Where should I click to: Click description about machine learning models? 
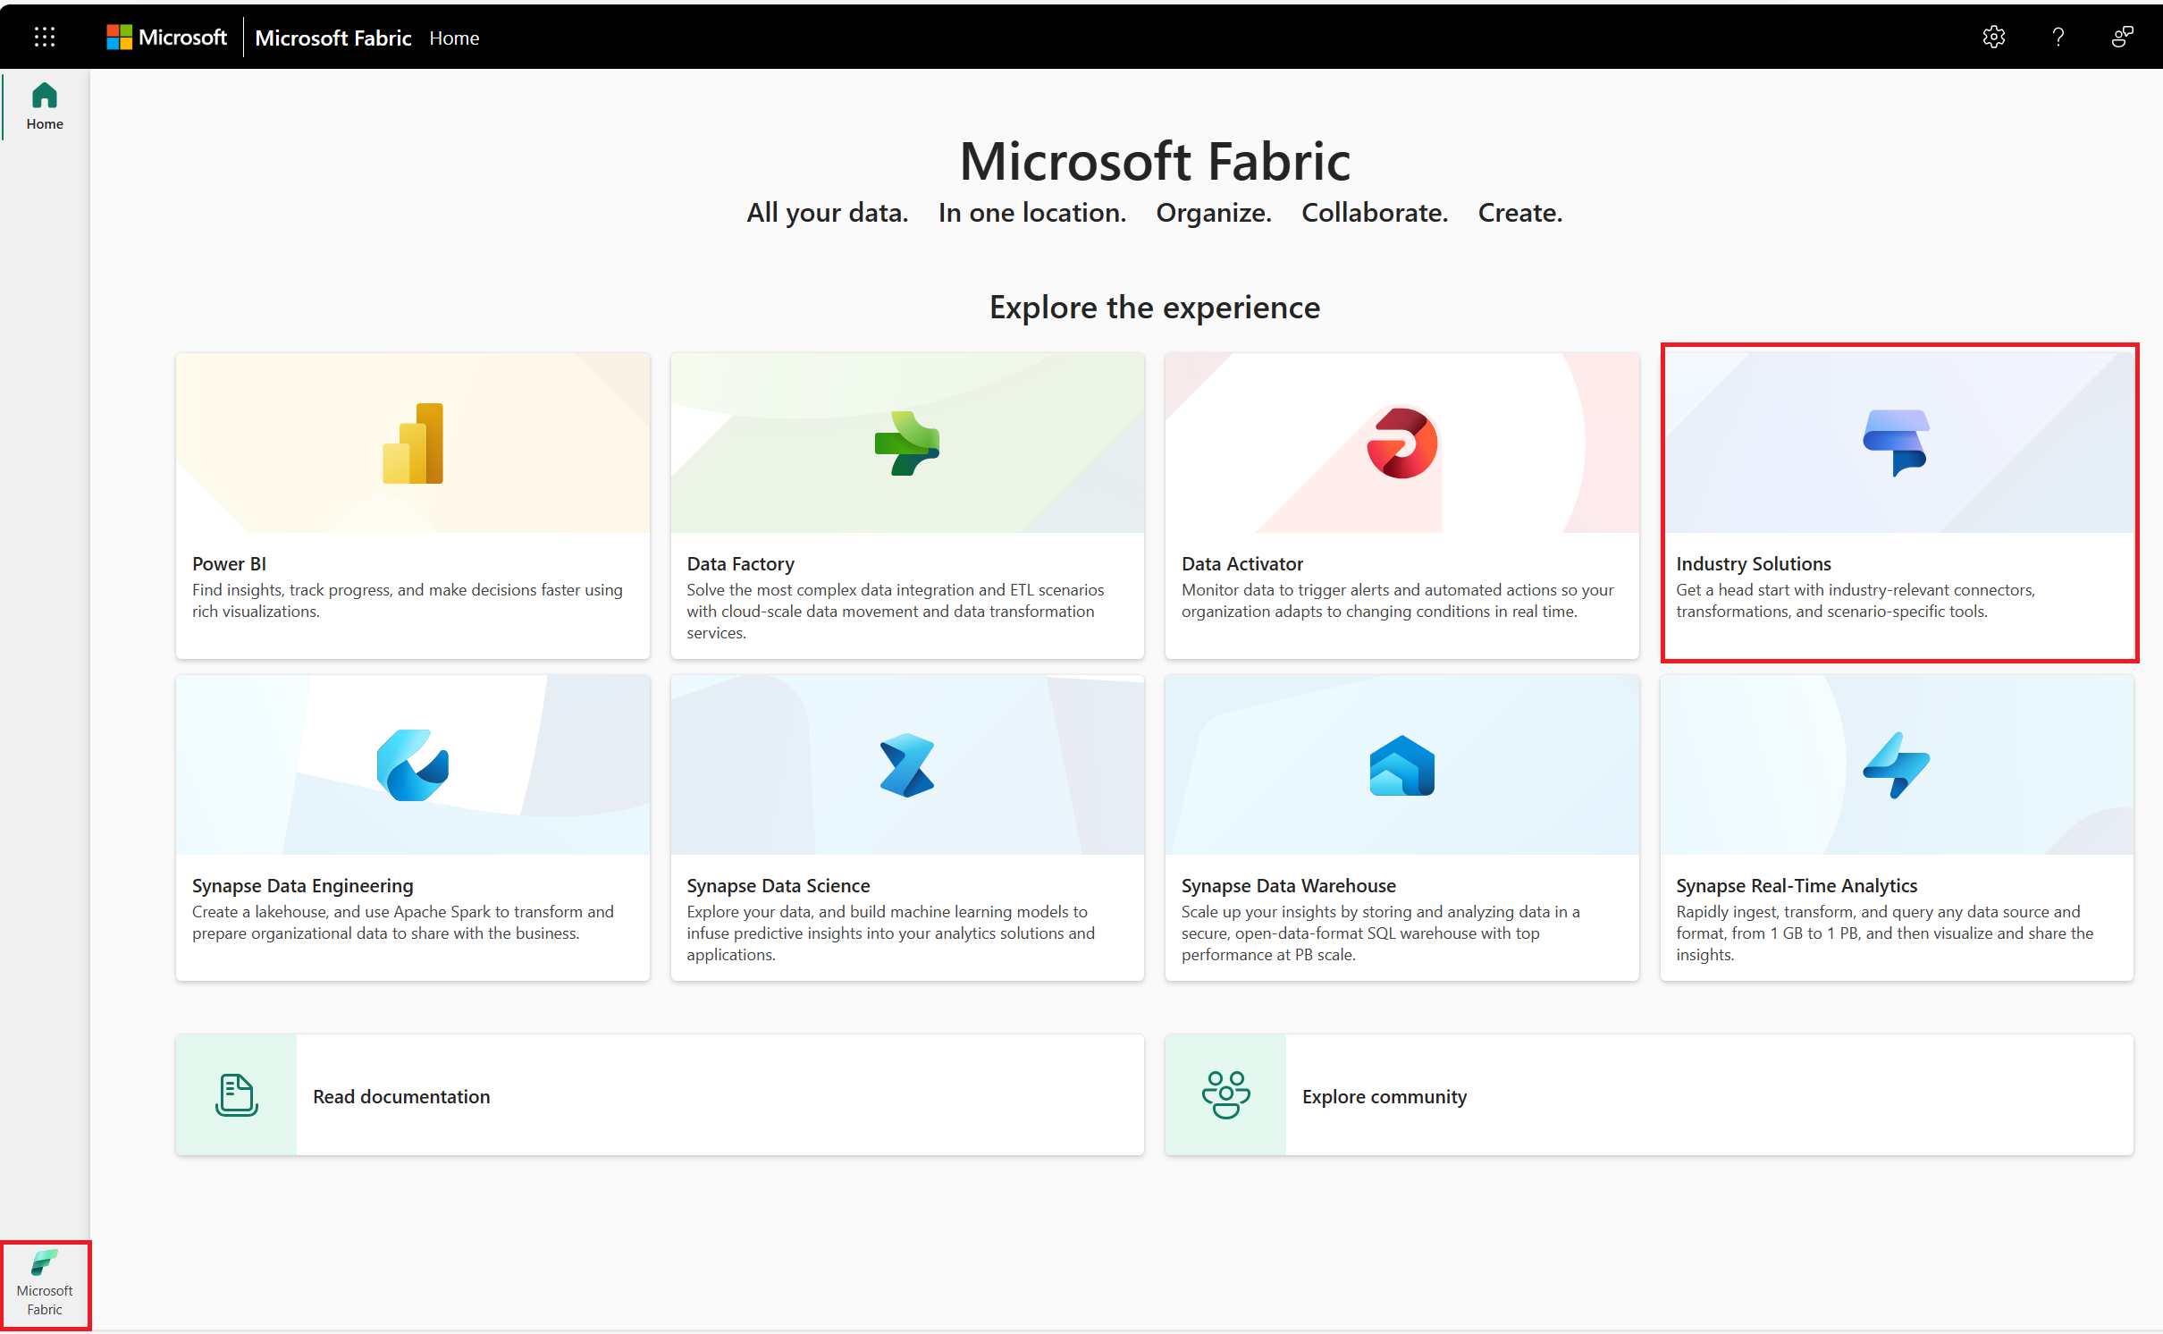(x=891, y=933)
